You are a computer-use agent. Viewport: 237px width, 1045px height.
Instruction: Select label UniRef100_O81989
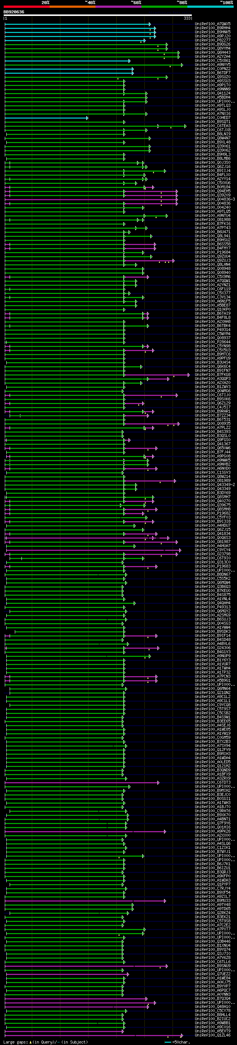213,481
